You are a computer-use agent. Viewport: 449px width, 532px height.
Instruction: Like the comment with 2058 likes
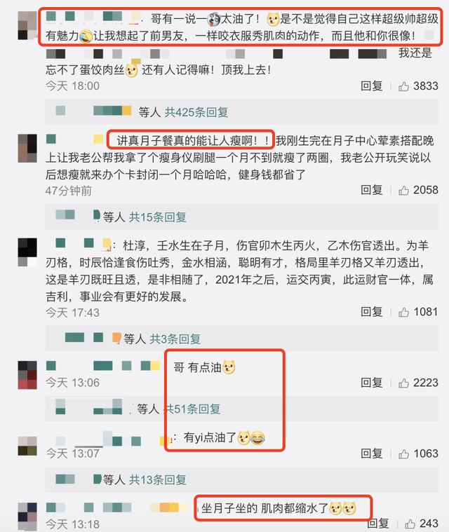click(403, 191)
